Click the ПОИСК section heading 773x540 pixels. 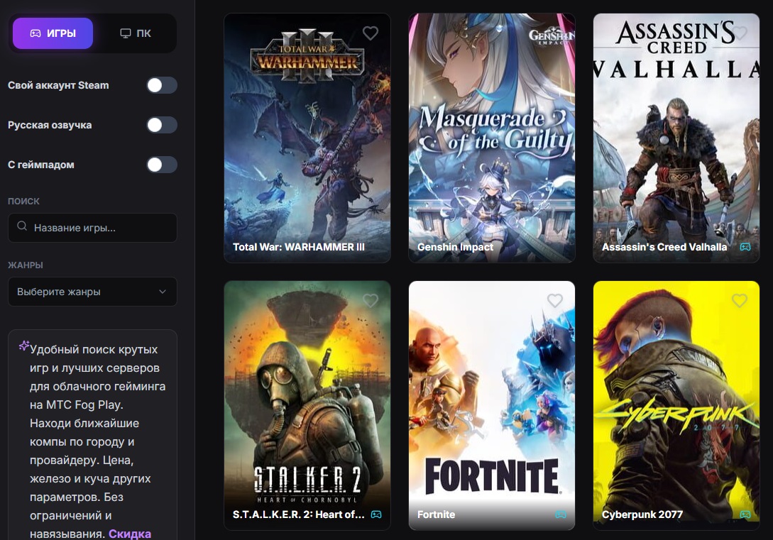point(23,201)
